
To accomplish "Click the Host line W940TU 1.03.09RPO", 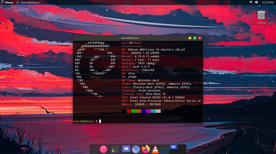I will [x=140, y=53].
